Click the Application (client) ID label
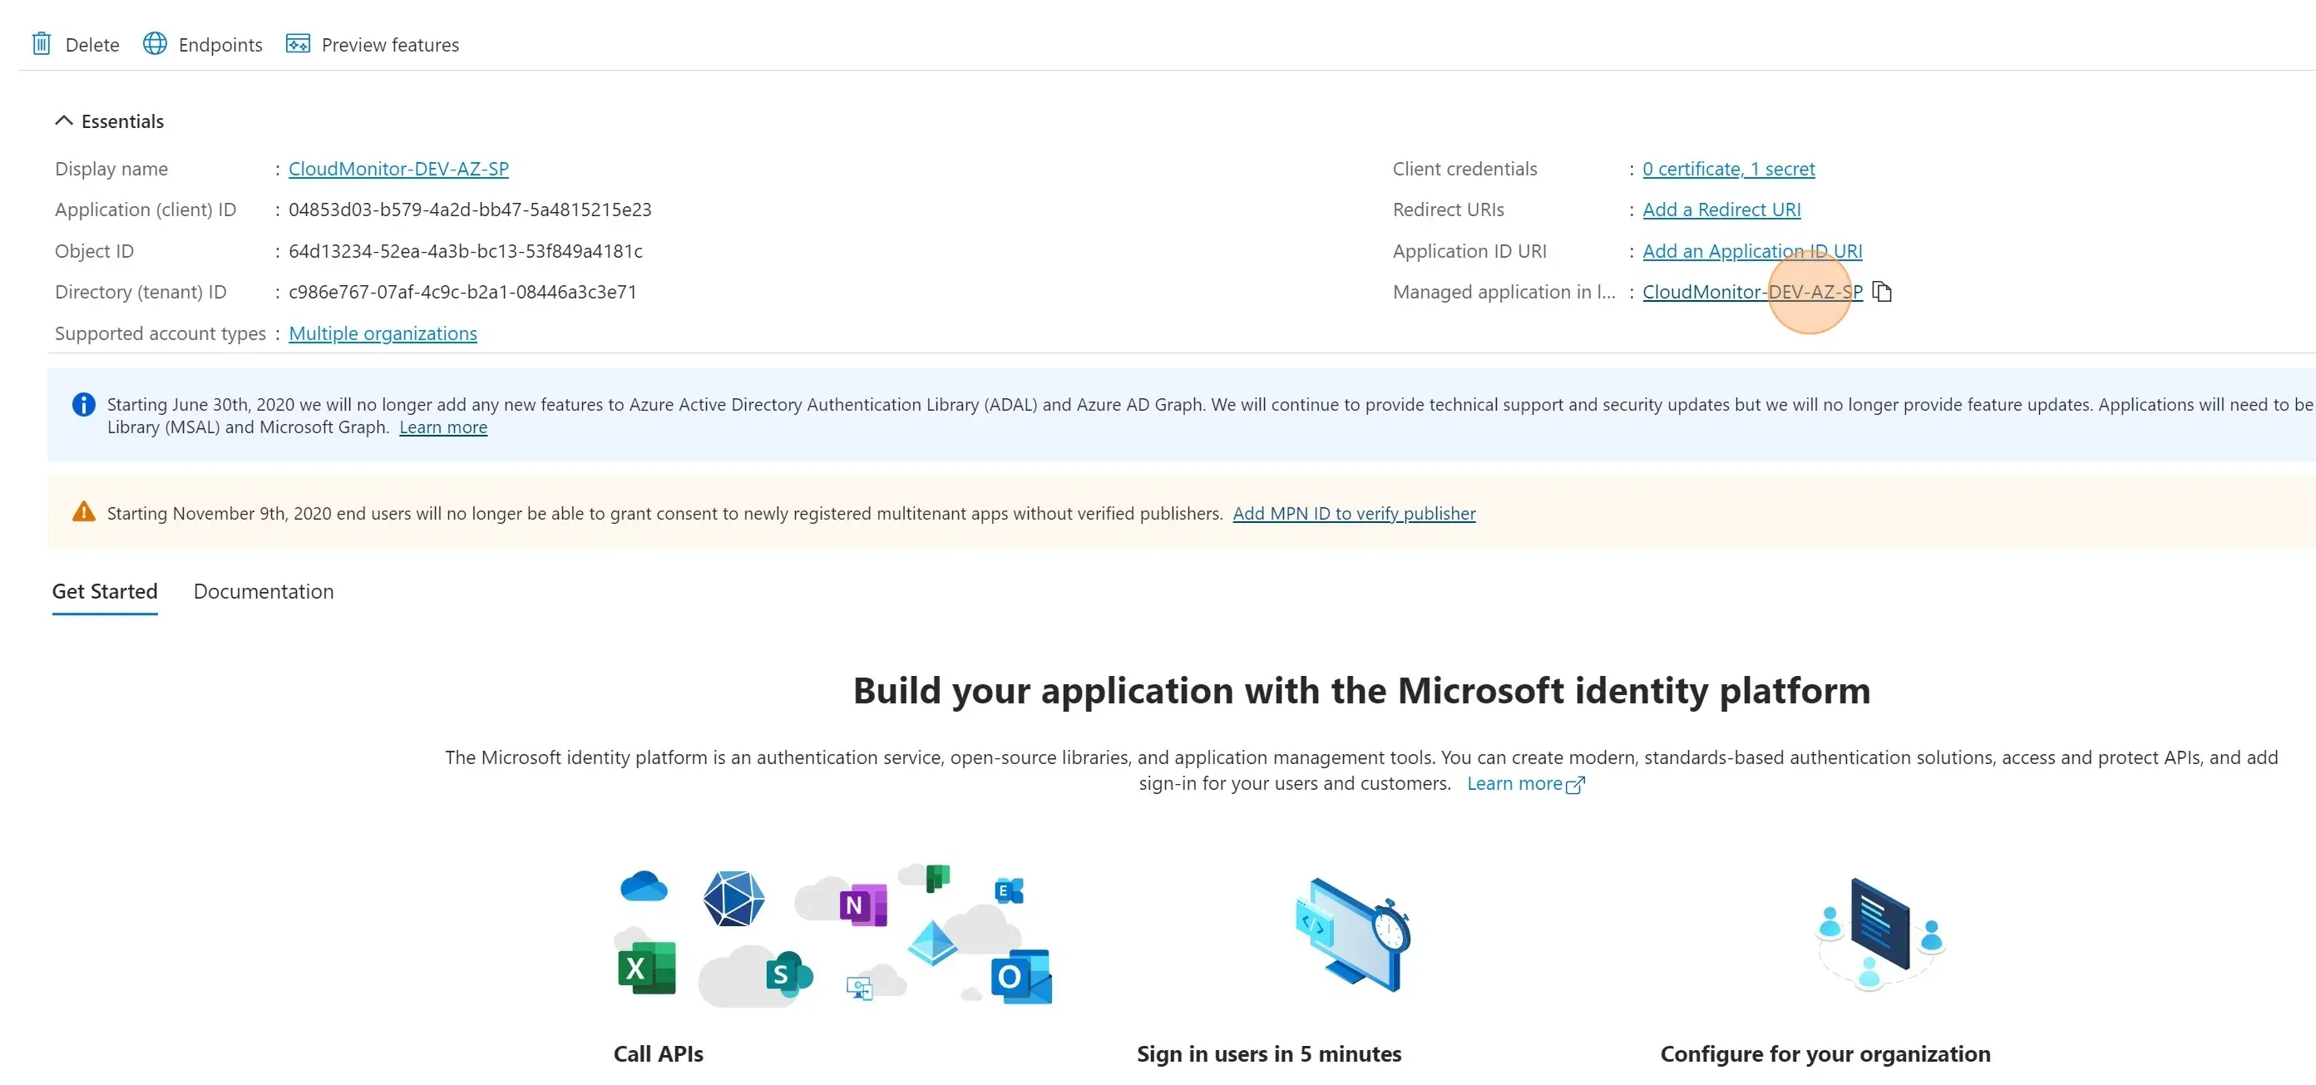This screenshot has width=2316, height=1085. [146, 210]
